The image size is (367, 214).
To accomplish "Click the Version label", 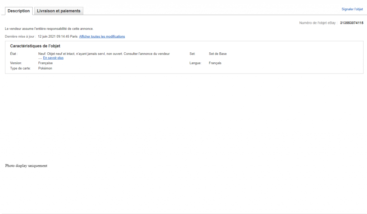I will click(16, 63).
